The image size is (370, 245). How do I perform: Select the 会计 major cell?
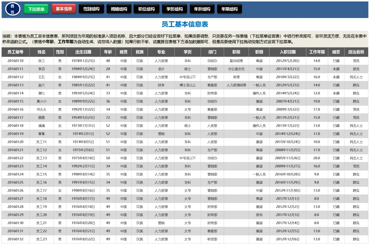(161, 69)
